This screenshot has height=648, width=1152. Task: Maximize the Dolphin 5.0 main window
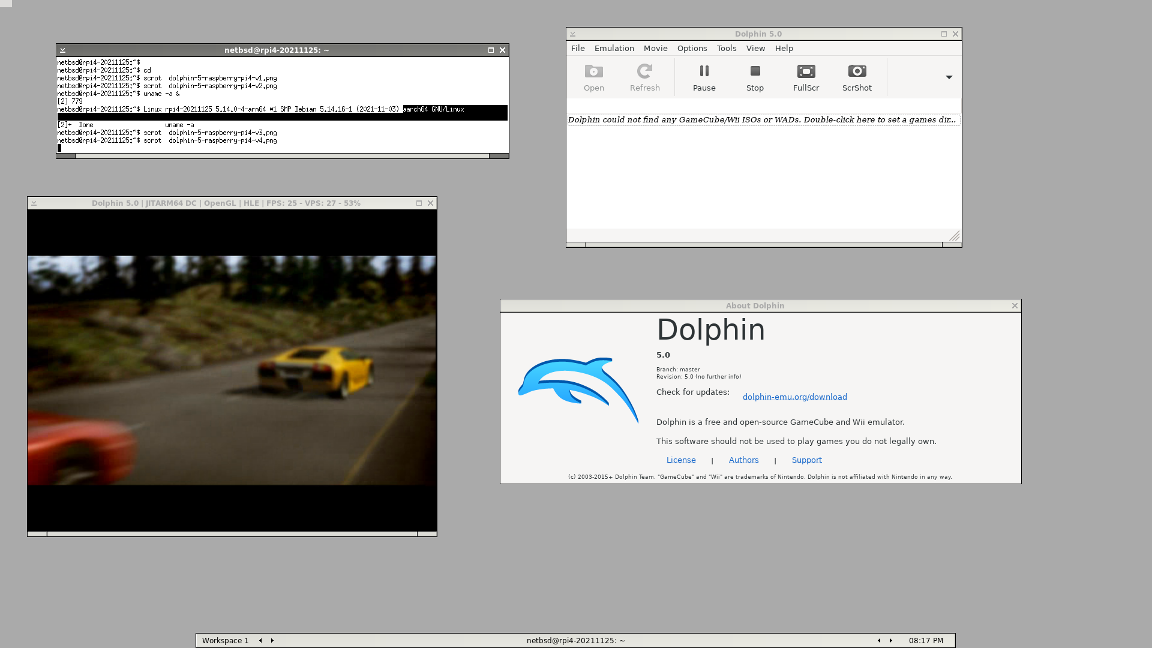point(944,34)
